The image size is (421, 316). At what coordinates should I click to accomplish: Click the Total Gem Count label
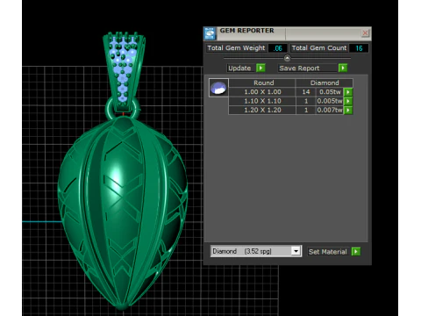pyautogui.click(x=318, y=48)
